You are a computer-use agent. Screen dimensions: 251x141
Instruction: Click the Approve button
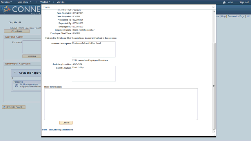[x=32, y=56]
